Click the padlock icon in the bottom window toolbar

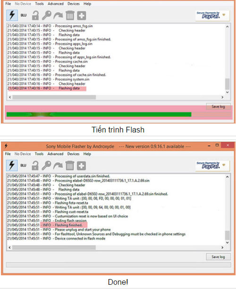(x=35, y=165)
